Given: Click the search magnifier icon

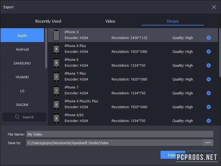Looking at the screenshot, I should coord(17,117).
